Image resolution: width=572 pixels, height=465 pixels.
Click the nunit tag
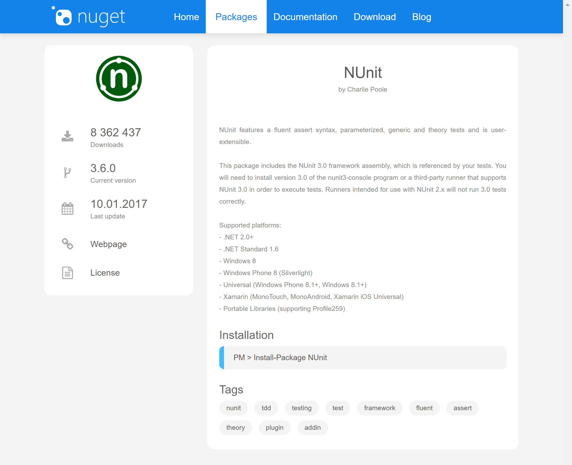(233, 408)
